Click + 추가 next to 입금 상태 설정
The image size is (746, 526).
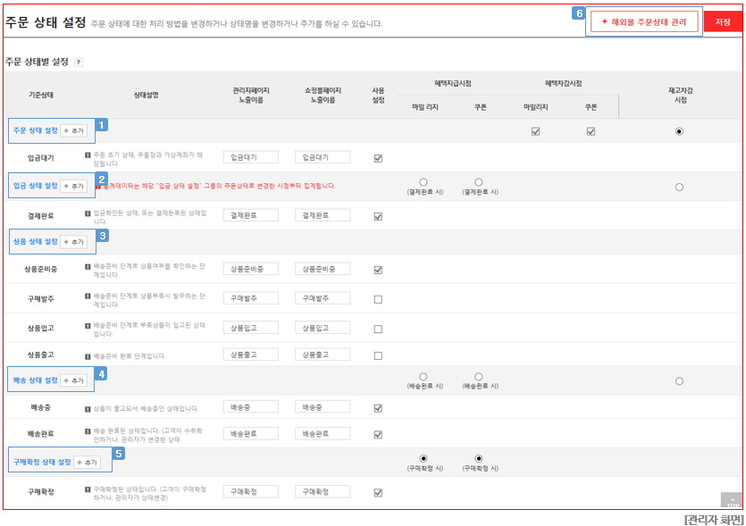[x=74, y=186]
